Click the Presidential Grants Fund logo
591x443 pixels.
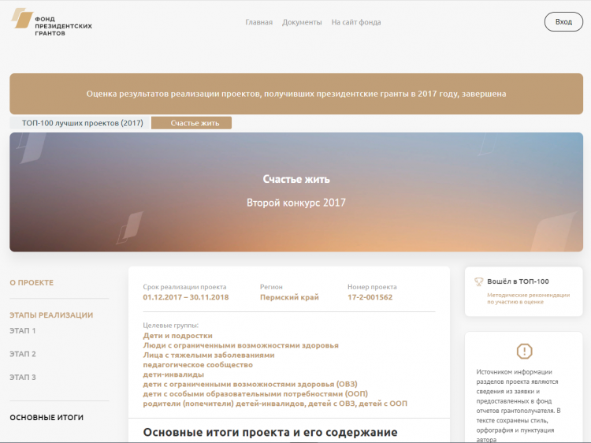coord(52,21)
